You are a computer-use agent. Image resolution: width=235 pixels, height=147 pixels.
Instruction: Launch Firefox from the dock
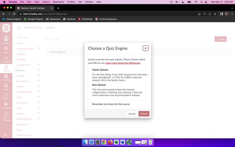[110, 142]
